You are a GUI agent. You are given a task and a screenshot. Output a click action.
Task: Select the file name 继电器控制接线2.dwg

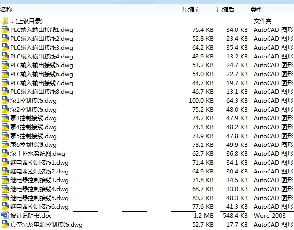39,172
